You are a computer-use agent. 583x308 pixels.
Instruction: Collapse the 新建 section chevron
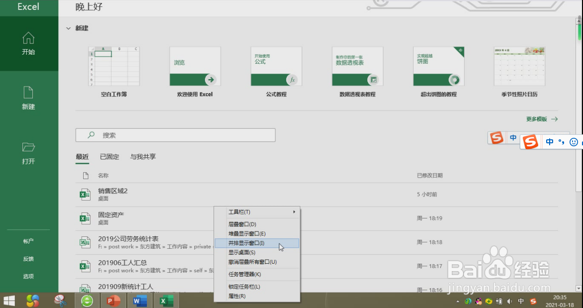68,28
